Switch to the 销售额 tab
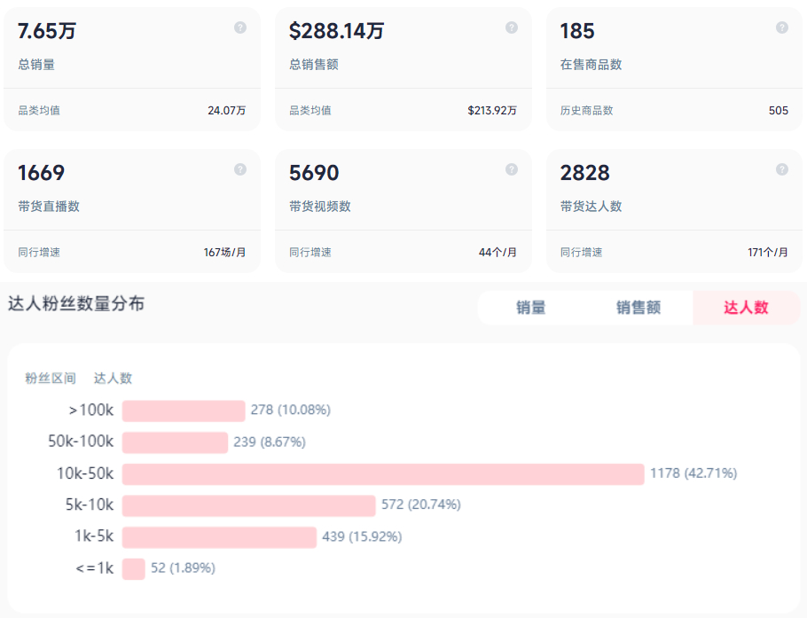807x618 pixels. click(x=639, y=308)
